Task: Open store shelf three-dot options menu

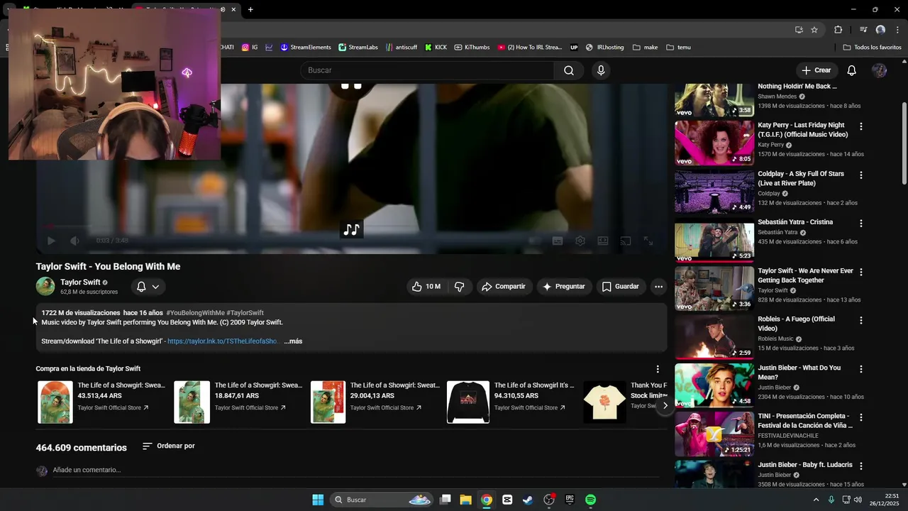Action: (658, 369)
